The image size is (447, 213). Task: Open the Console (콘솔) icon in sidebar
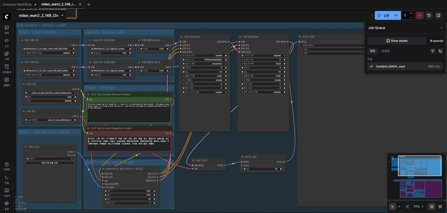[7, 179]
